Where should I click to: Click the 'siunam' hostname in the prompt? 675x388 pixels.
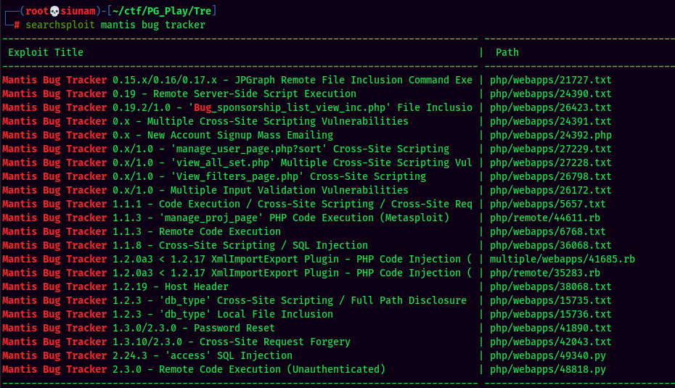click(78, 11)
